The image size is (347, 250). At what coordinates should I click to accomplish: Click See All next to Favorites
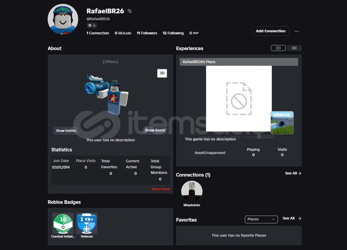click(x=292, y=218)
